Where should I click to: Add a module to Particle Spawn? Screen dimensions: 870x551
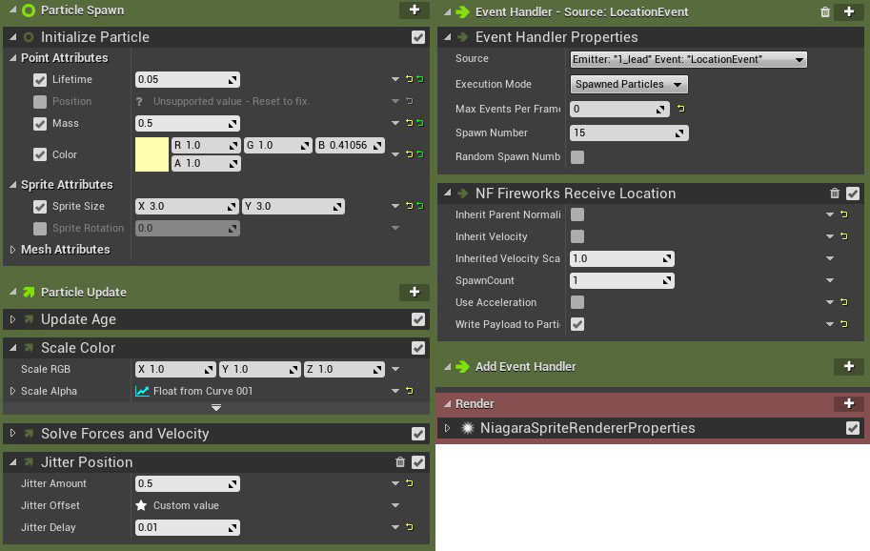415,10
